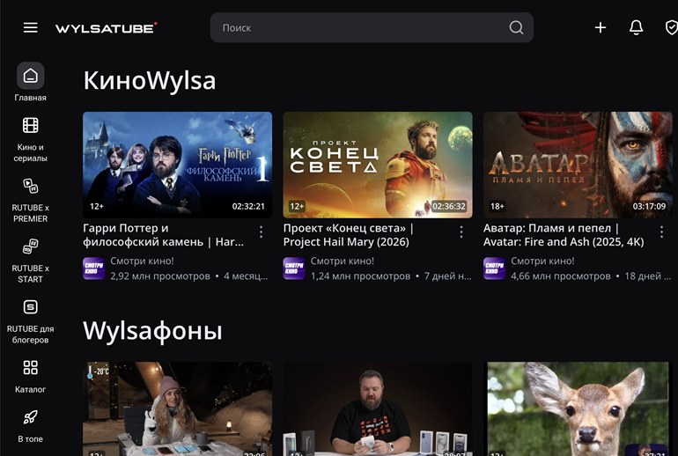Click the search magnifier icon
The image size is (678, 456).
point(516,27)
